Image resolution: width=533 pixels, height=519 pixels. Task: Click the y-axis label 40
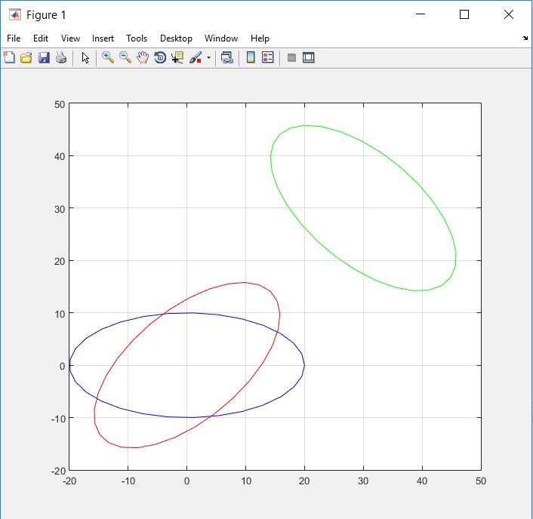pos(60,157)
